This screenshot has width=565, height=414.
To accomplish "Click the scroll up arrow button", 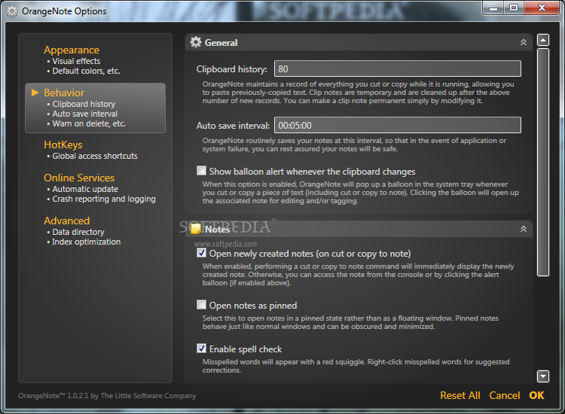I will (x=543, y=40).
